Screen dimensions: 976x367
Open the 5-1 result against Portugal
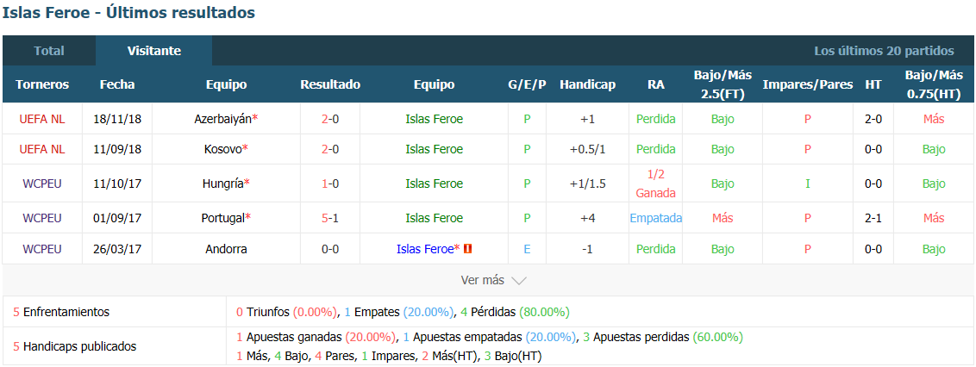[330, 218]
